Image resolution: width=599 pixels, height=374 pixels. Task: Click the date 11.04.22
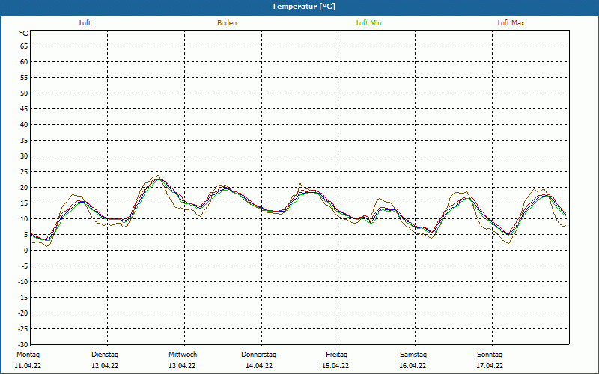click(28, 366)
